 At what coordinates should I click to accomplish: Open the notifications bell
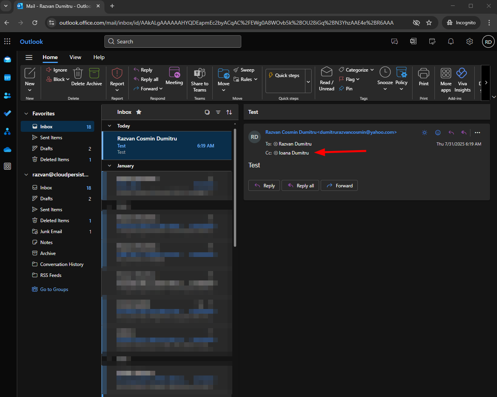[451, 41]
